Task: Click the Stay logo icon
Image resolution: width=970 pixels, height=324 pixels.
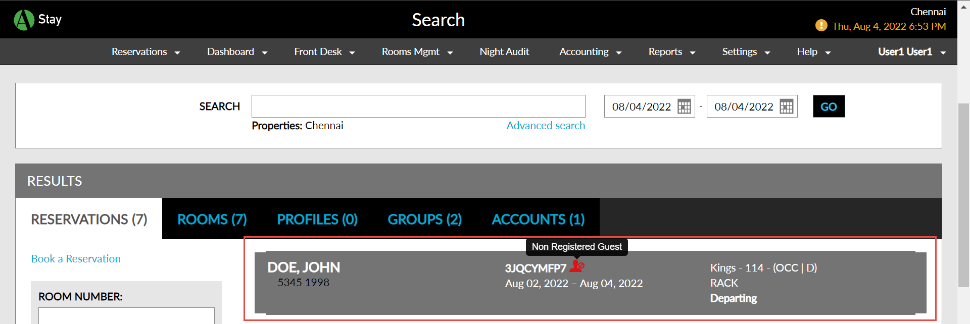Action: pyautogui.click(x=24, y=20)
